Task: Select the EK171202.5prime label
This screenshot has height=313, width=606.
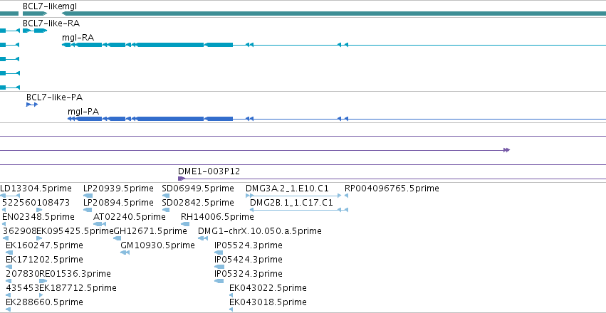Action: (44, 260)
